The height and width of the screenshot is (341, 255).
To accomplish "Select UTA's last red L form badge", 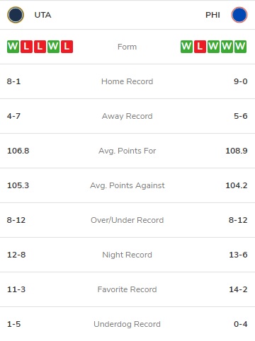I will [x=67, y=47].
